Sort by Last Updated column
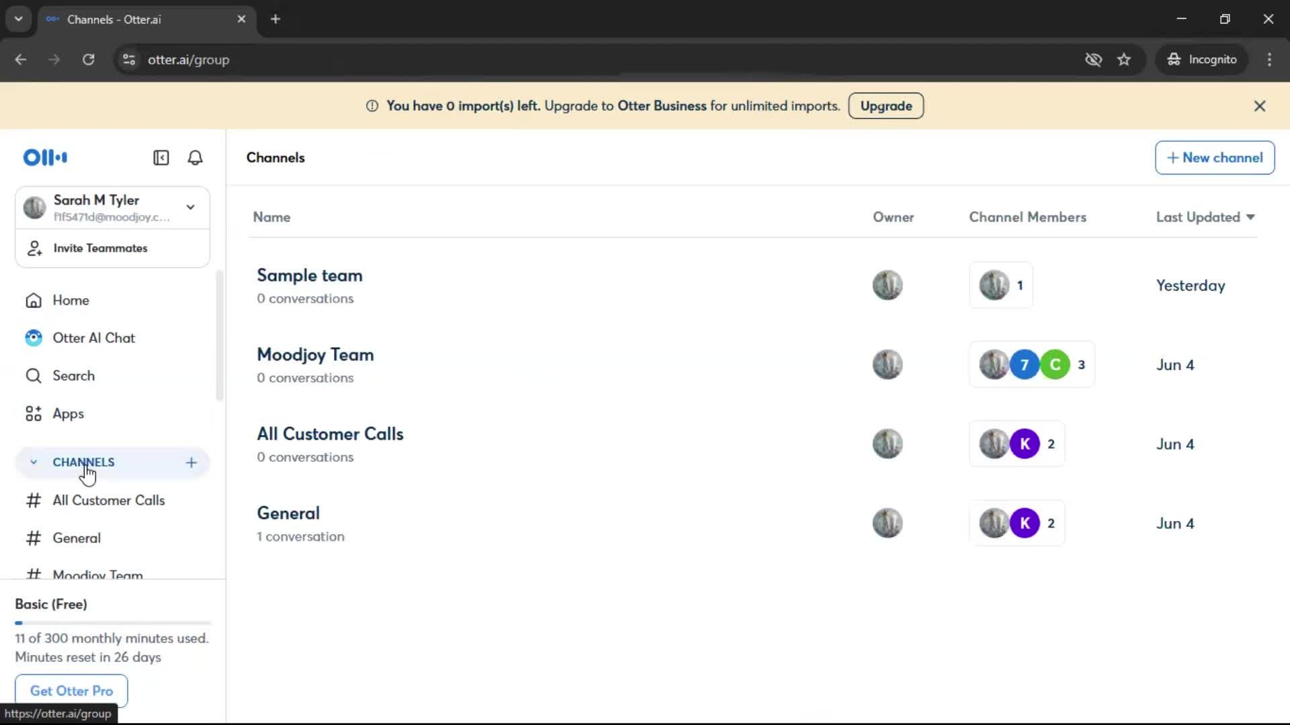1290x725 pixels. (x=1205, y=217)
